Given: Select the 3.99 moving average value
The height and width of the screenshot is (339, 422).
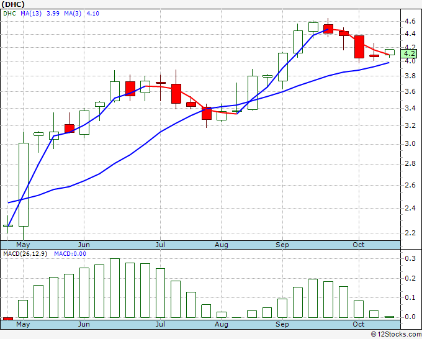Looking at the screenshot, I should [x=53, y=14].
